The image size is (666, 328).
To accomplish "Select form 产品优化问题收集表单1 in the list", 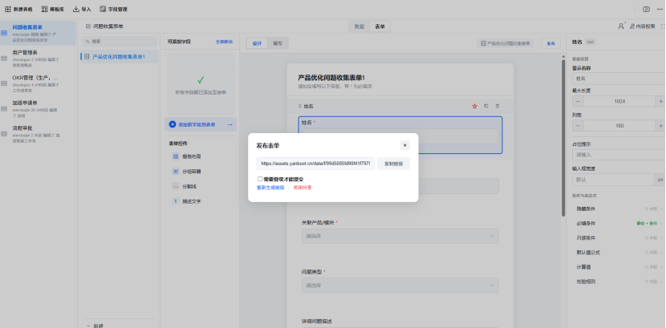I will click(x=120, y=56).
